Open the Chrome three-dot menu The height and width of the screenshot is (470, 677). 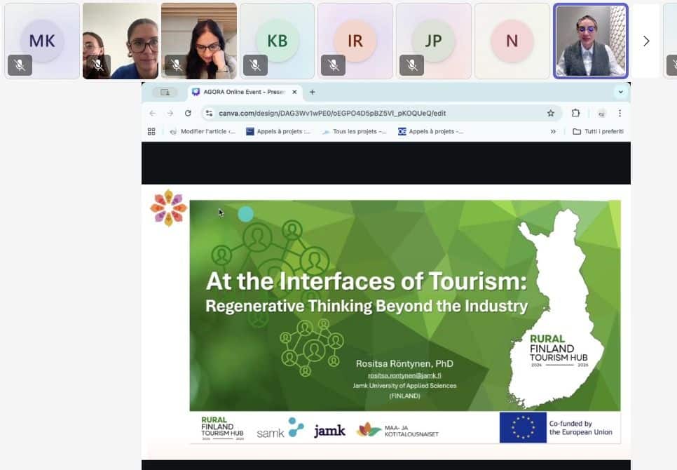point(620,113)
